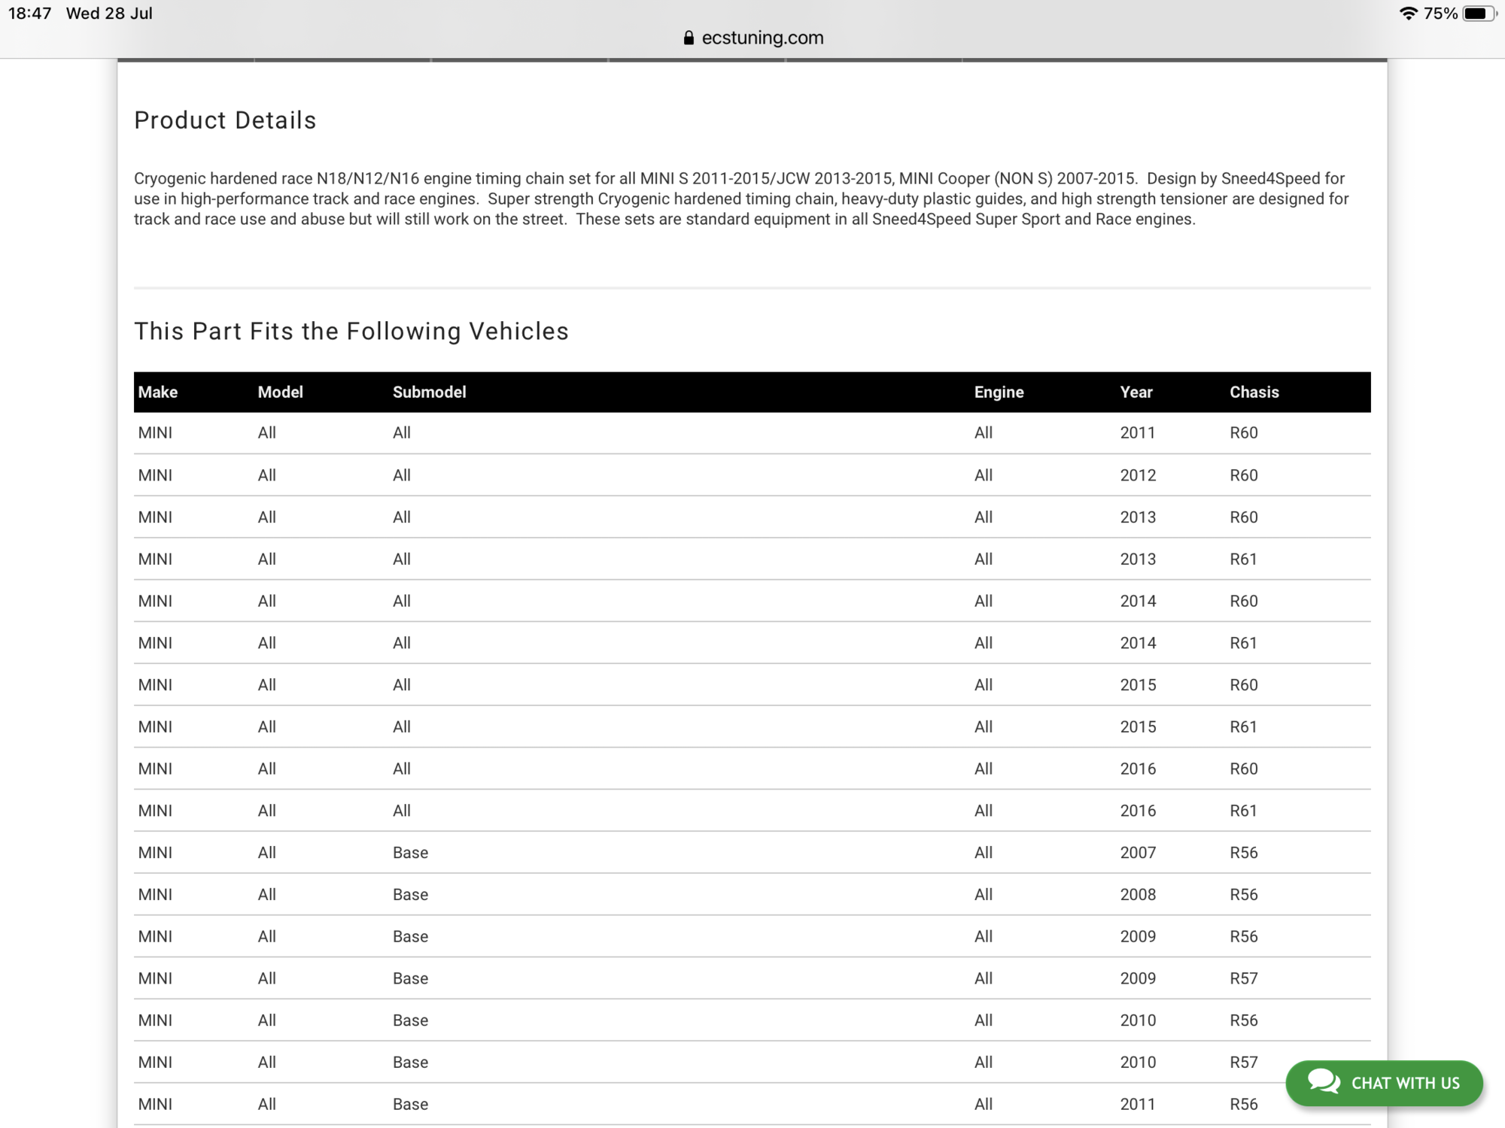This screenshot has height=1128, width=1505.
Task: Click the Product Details heading
Action: (x=225, y=120)
